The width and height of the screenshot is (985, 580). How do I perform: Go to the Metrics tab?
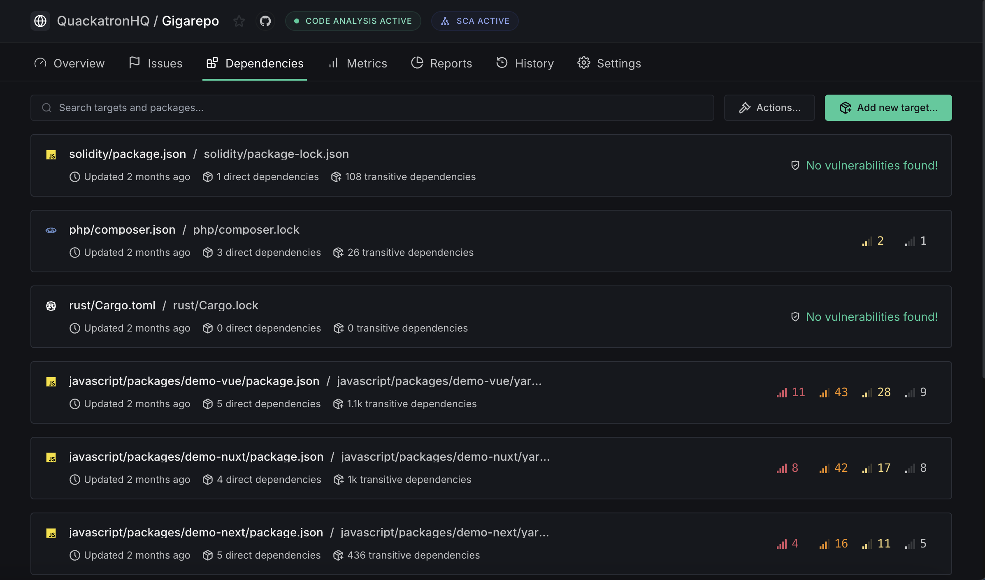tap(358, 63)
